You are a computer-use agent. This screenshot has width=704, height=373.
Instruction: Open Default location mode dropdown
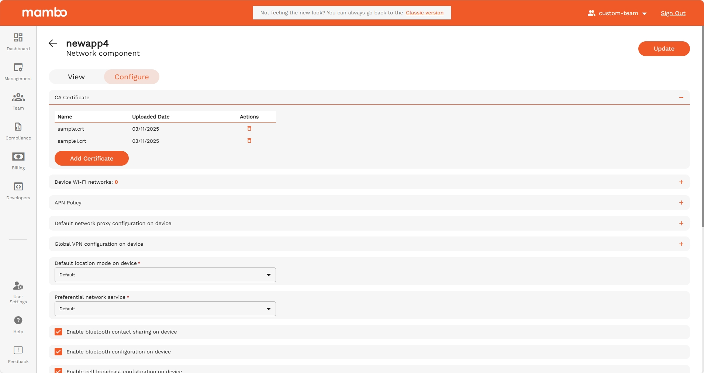tap(165, 275)
